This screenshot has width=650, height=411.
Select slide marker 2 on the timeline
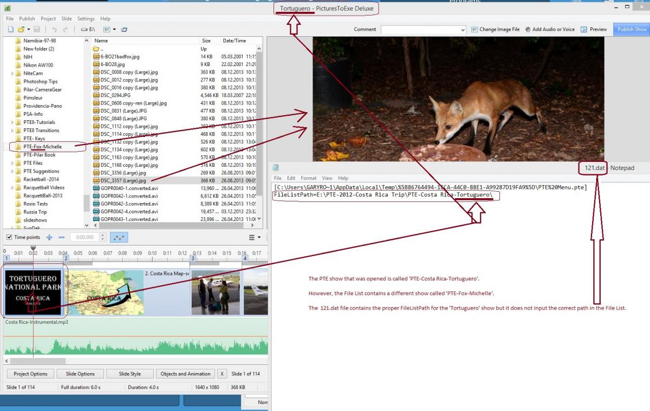point(66,259)
